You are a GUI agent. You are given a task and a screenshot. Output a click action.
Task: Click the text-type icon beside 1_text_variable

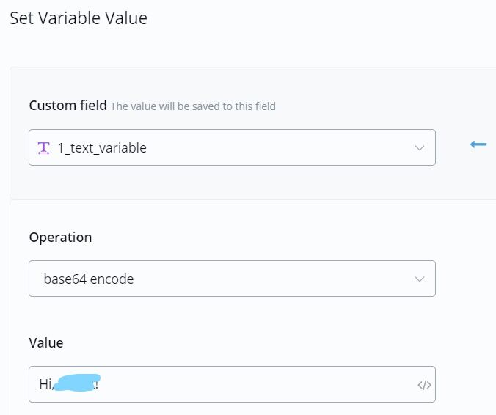[x=43, y=147]
